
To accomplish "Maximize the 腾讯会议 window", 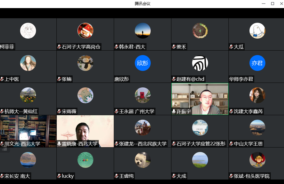I will point(273,4).
